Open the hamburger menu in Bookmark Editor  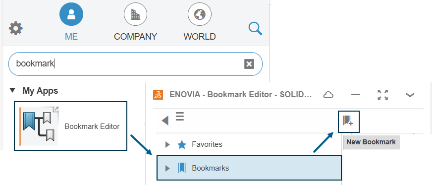click(x=180, y=116)
